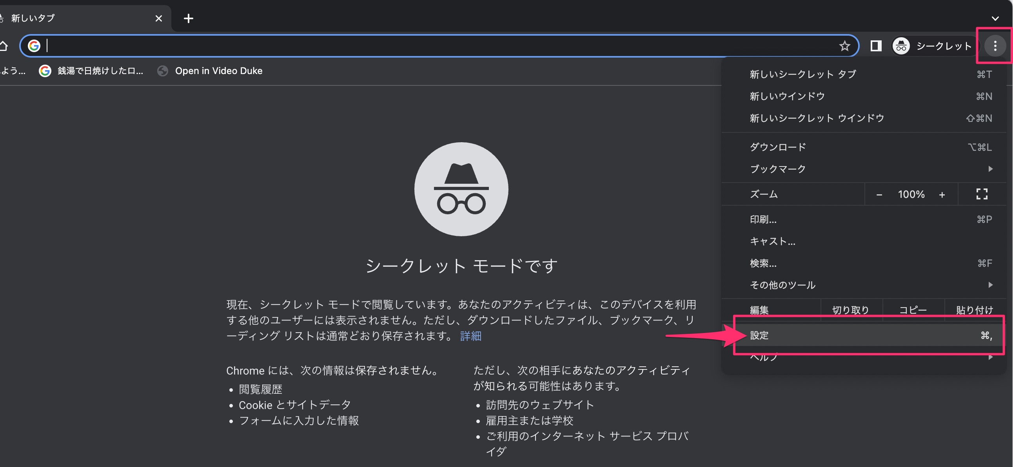Click the フォームに入力した情報 bullet text
This screenshot has height=467, width=1013.
pos(298,421)
